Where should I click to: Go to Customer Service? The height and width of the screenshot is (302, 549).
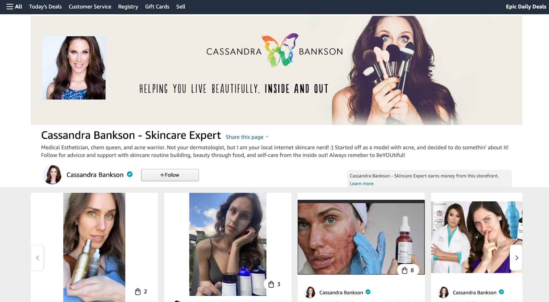coord(90,7)
